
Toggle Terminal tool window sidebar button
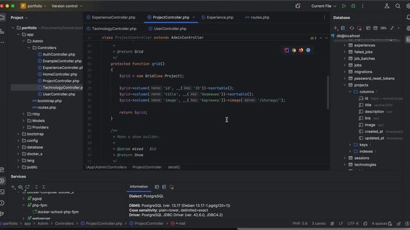(3, 192)
